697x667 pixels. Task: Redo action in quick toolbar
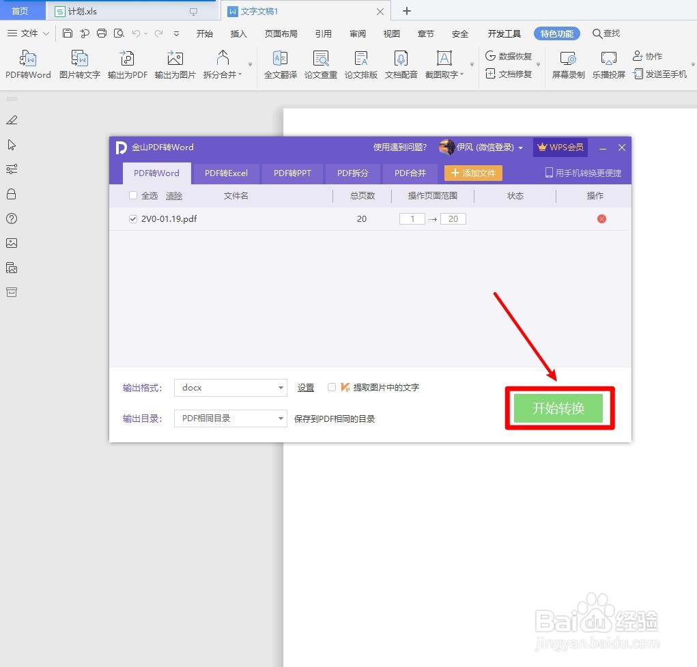tap(158, 33)
